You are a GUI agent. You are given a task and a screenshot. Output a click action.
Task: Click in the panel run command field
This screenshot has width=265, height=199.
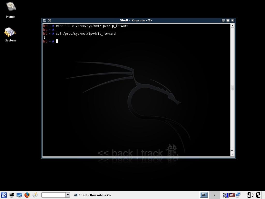(x=54, y=195)
